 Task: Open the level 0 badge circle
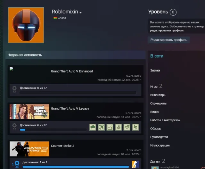tap(173, 12)
